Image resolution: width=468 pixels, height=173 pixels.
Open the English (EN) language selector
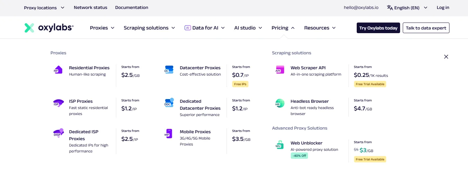[407, 8]
